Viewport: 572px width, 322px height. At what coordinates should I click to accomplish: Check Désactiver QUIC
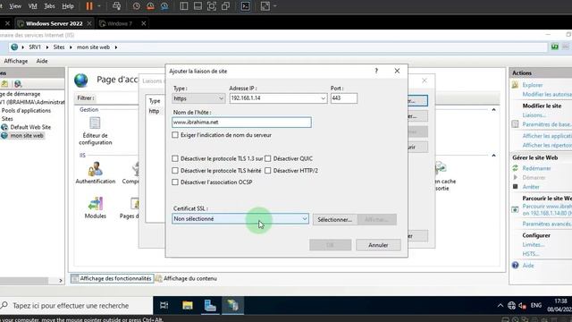(x=268, y=158)
